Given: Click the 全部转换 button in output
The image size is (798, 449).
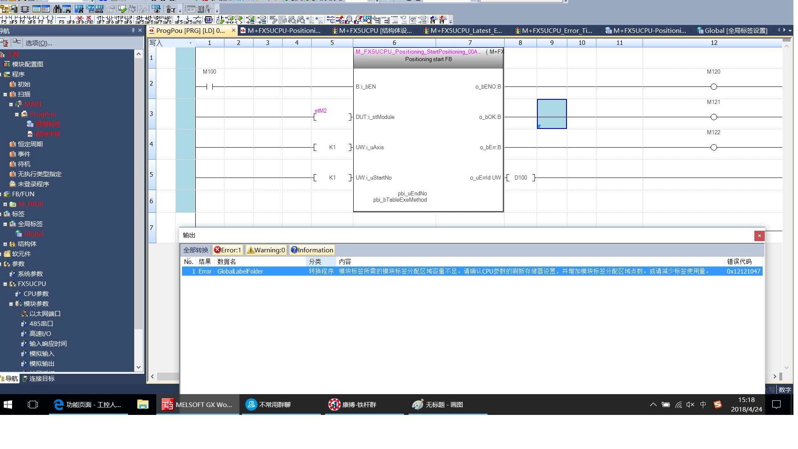Looking at the screenshot, I should (x=196, y=250).
